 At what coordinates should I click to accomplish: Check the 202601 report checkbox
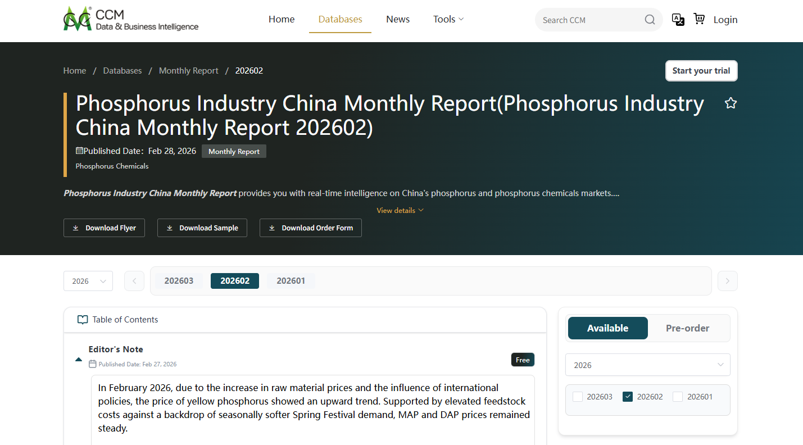pos(677,396)
